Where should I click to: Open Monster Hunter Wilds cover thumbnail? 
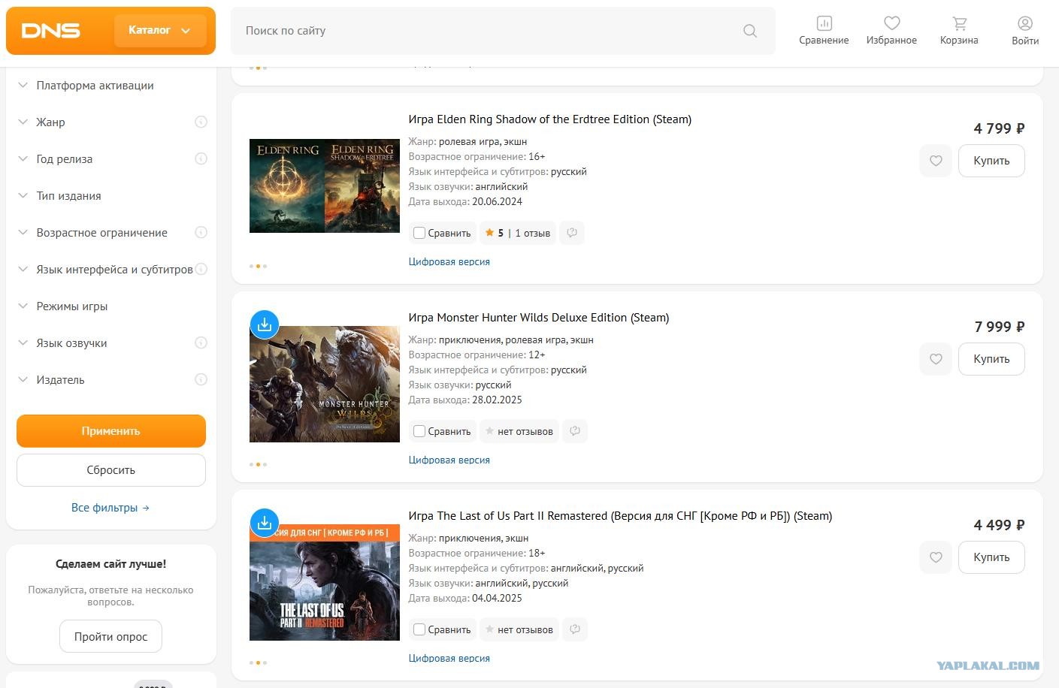[325, 384]
